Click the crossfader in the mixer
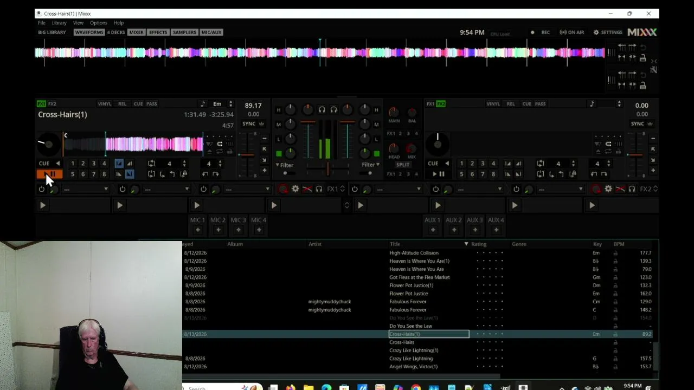The width and height of the screenshot is (694, 390). (327, 169)
